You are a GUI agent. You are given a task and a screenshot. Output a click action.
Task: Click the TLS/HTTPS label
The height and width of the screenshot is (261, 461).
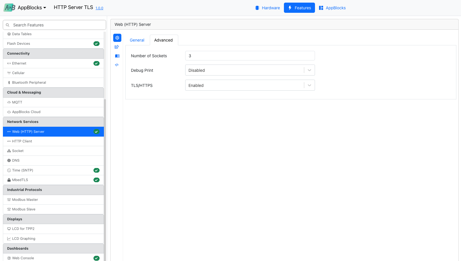(142, 85)
